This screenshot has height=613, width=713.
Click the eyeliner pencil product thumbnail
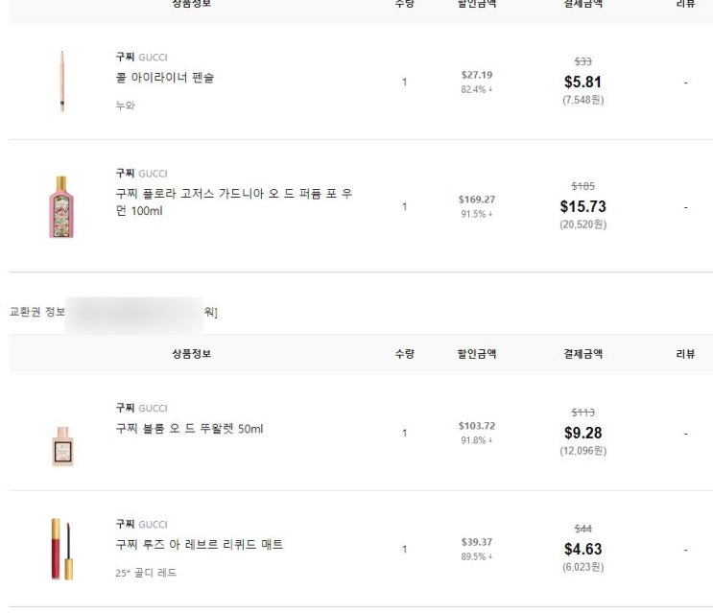[61, 82]
